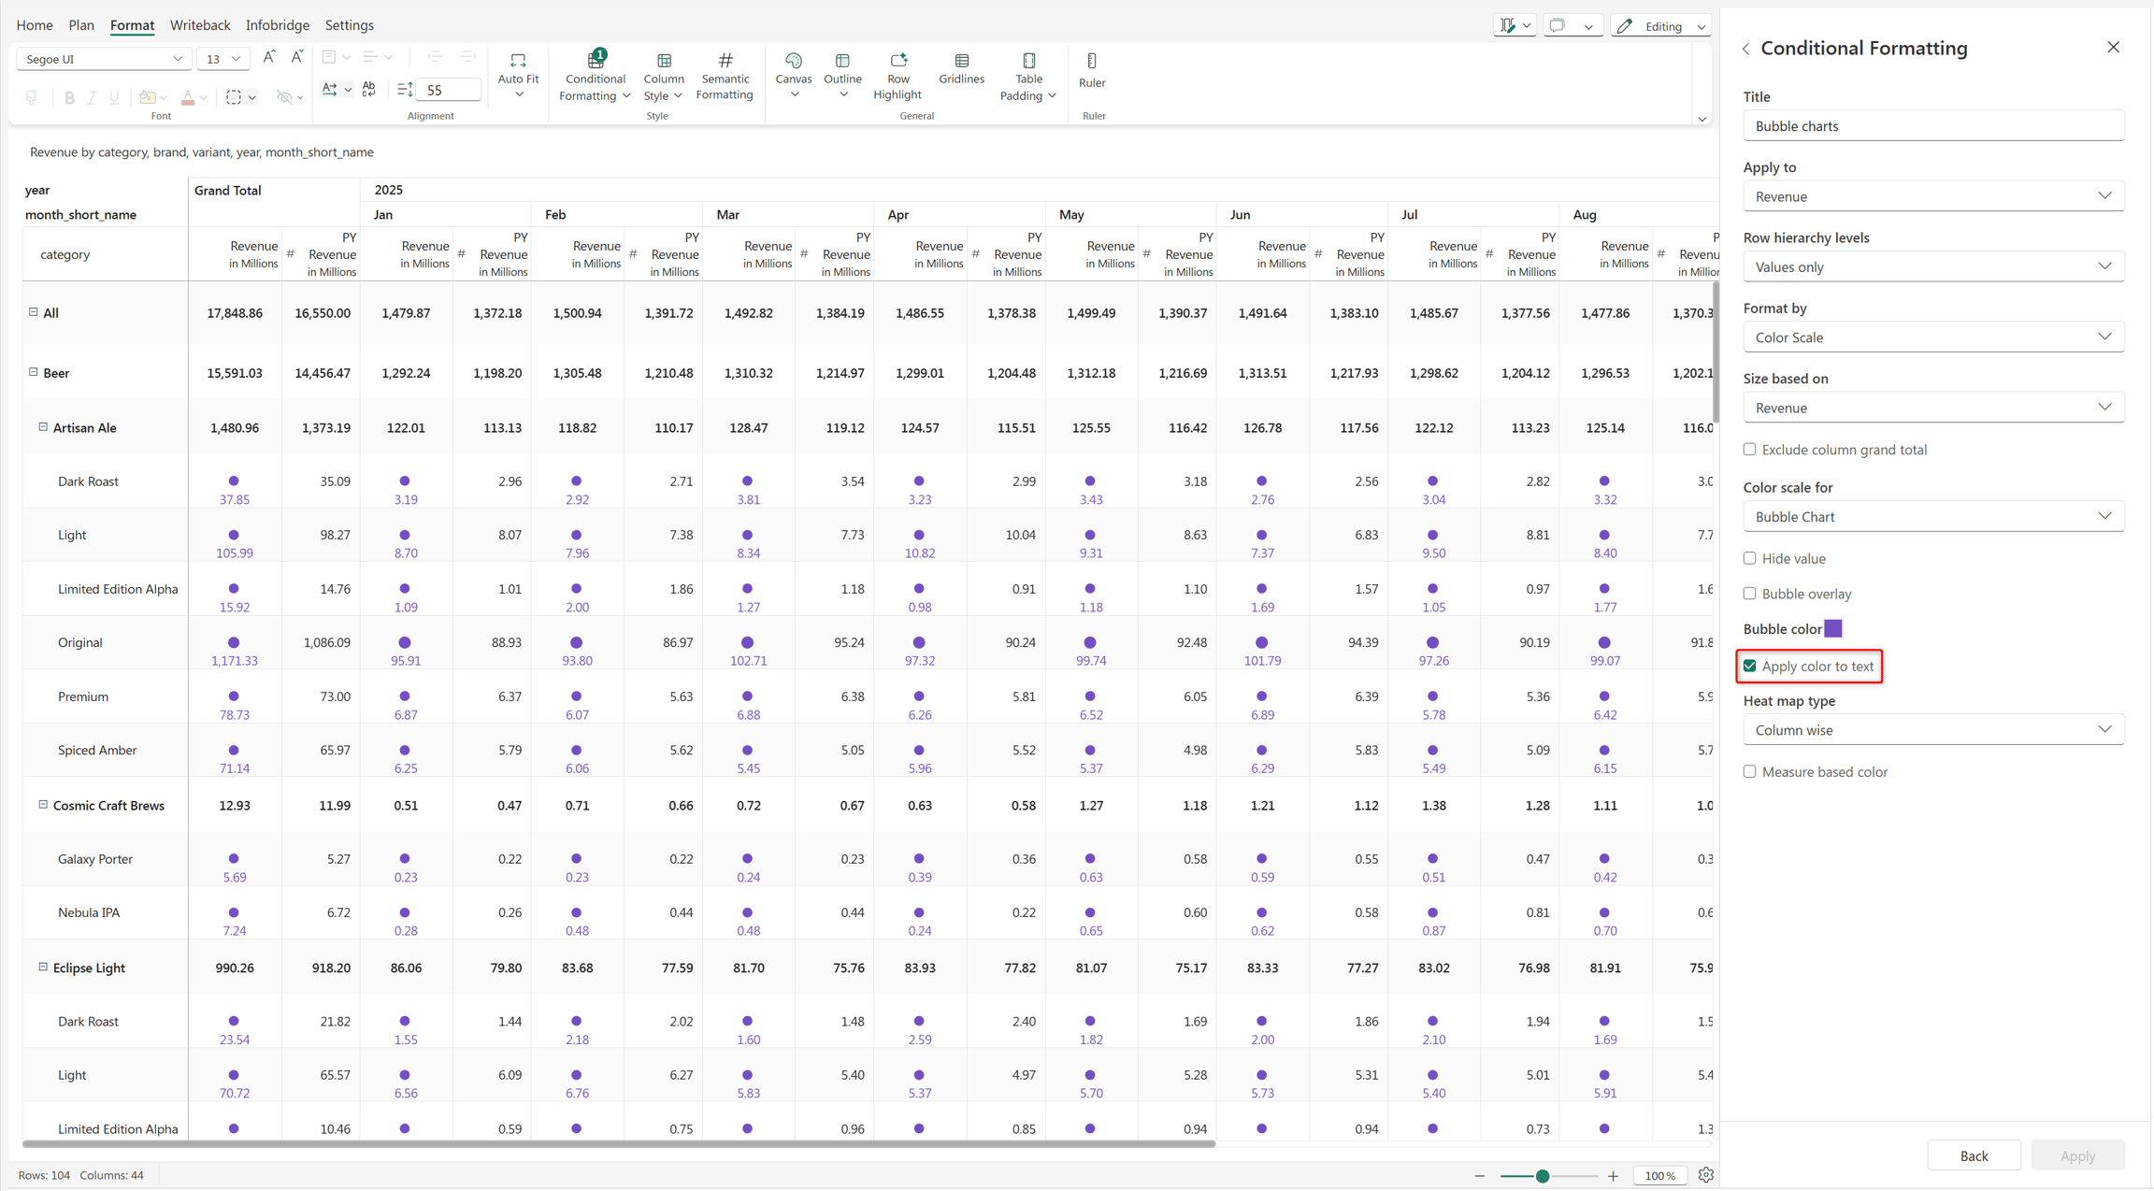Open the purple Bubble color swatch
The height and width of the screenshot is (1191, 2154).
coord(1833,628)
